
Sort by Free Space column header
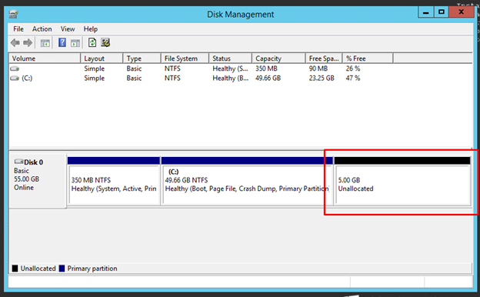coord(324,58)
